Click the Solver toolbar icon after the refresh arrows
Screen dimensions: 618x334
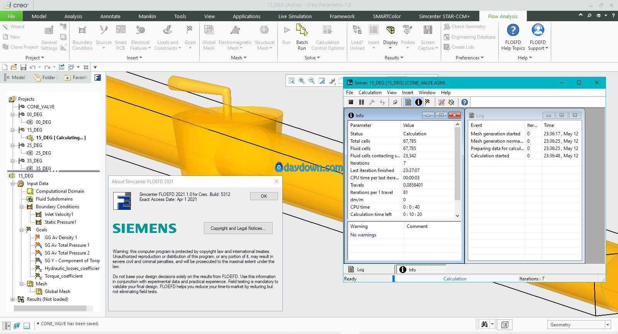(x=395, y=102)
